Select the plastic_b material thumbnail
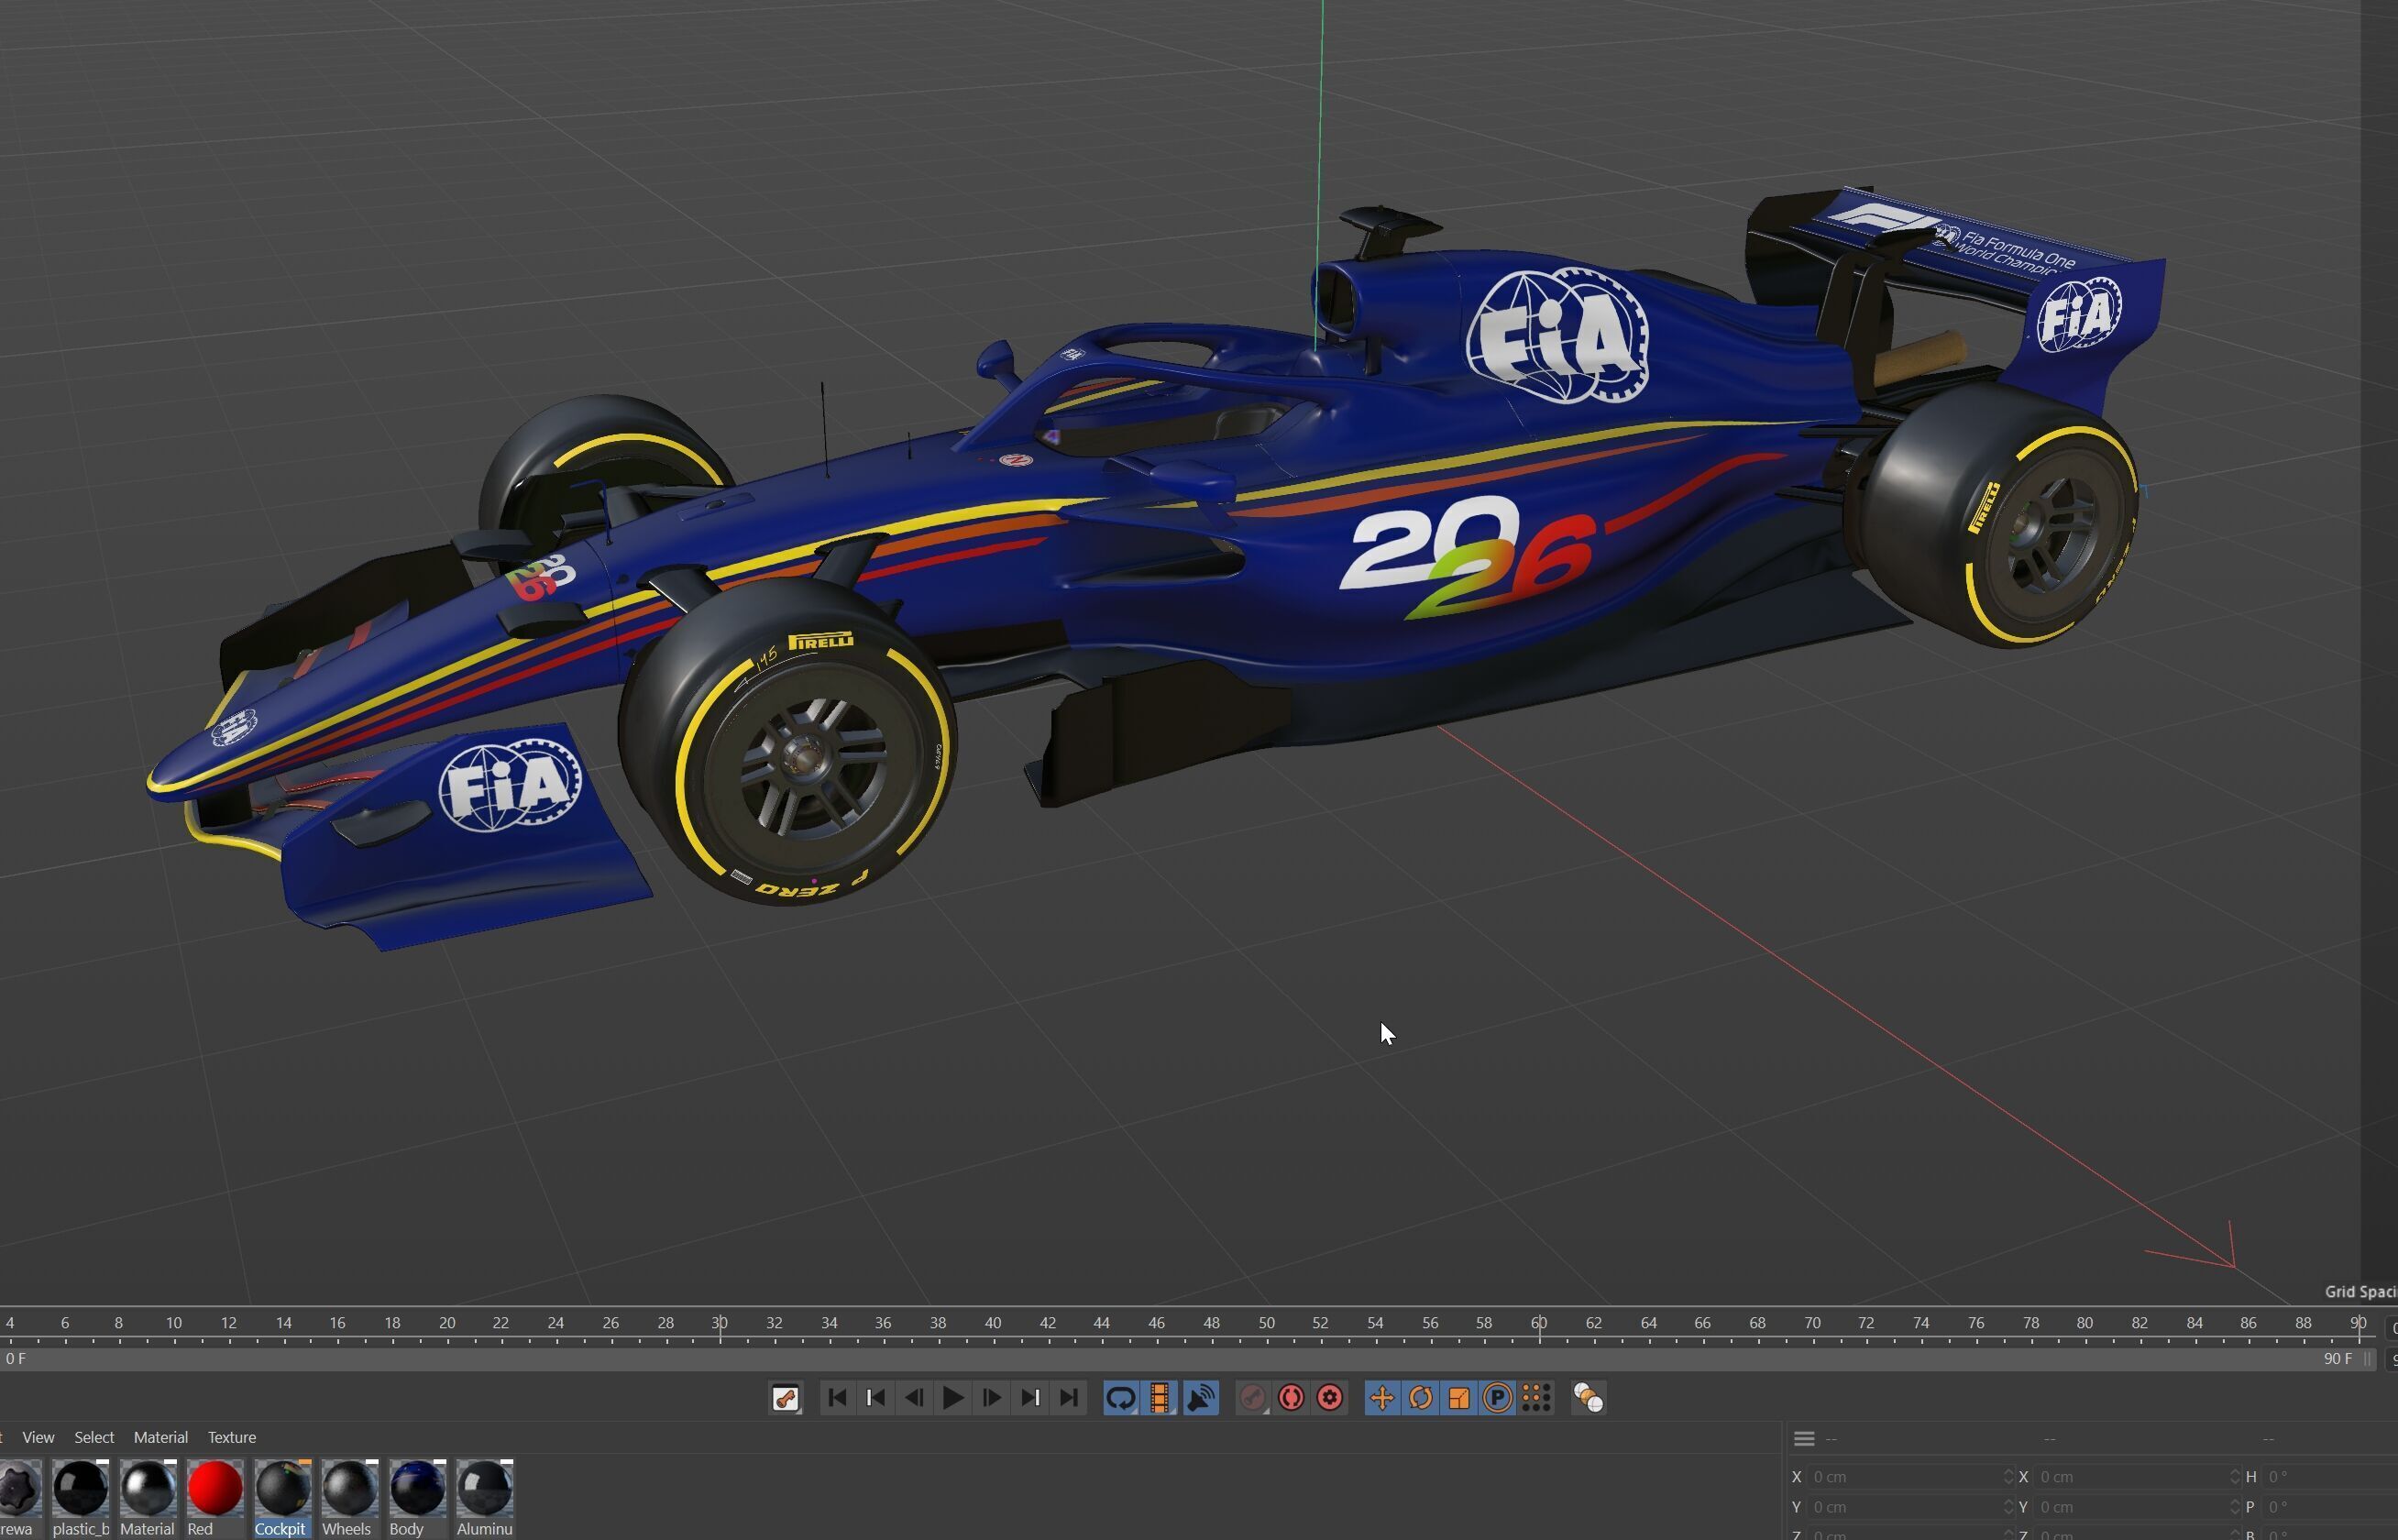 [80, 1489]
